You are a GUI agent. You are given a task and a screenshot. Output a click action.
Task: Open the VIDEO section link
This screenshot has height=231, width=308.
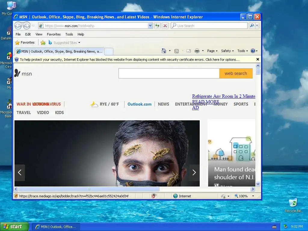click(x=43, y=112)
